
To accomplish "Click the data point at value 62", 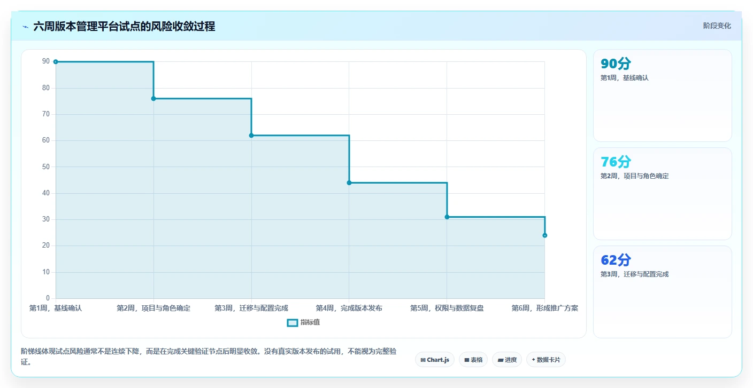I will point(251,135).
